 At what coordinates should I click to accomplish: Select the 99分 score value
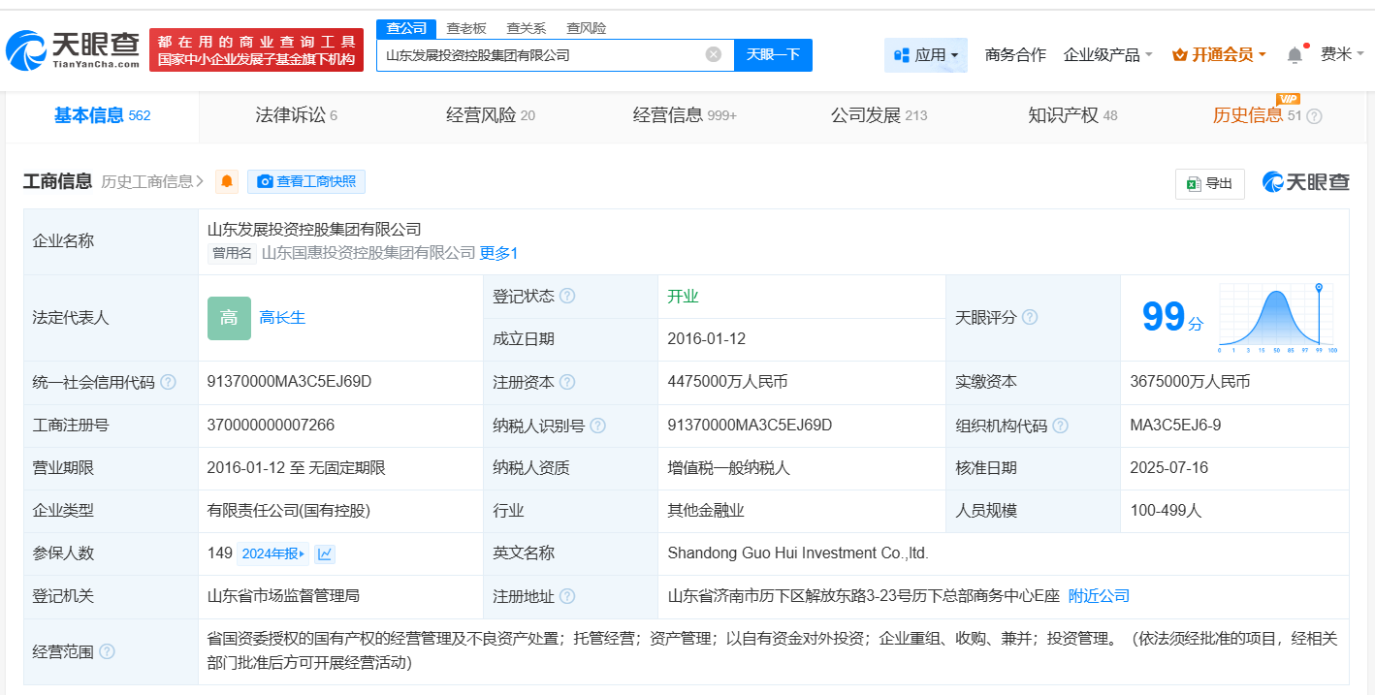pyautogui.click(x=1171, y=318)
